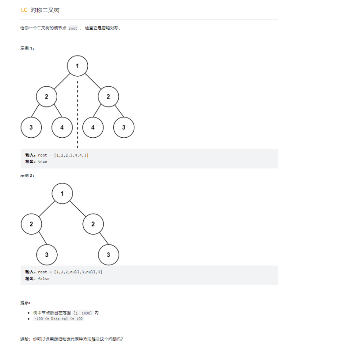343x347 pixels.
Task: Click root node 1 of the 示例 1 tree
Action: coord(77,66)
